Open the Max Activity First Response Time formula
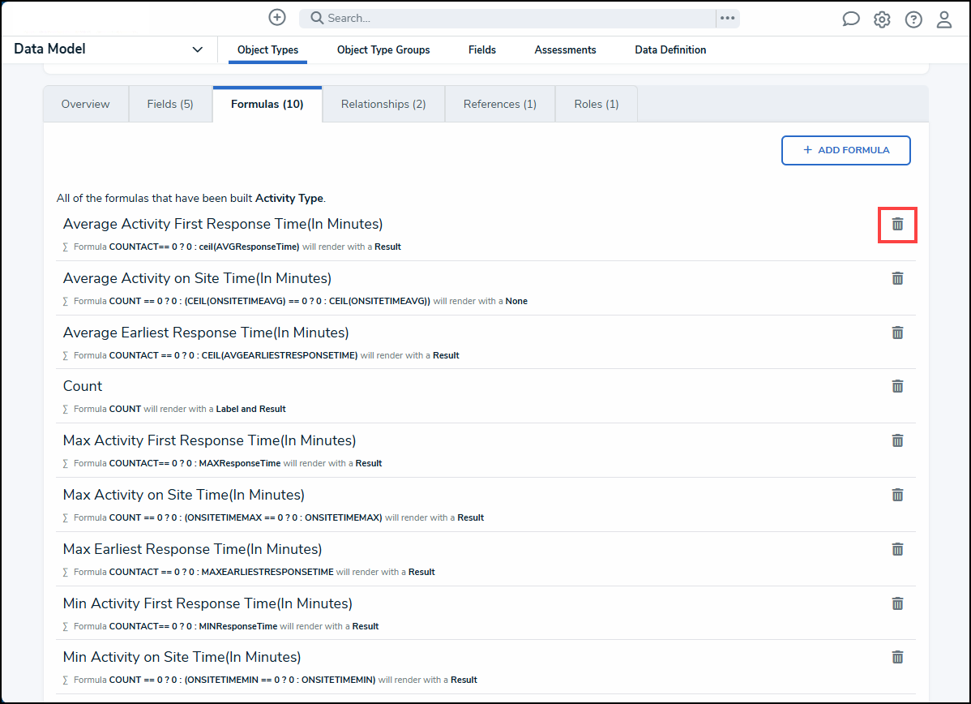Image resolution: width=971 pixels, height=704 pixels. pyautogui.click(x=209, y=440)
